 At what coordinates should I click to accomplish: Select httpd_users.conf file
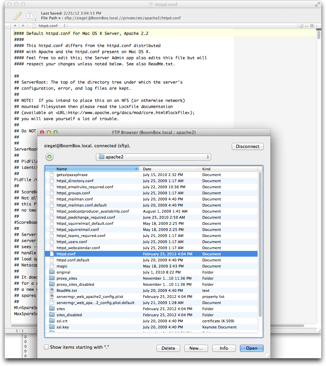151,242
